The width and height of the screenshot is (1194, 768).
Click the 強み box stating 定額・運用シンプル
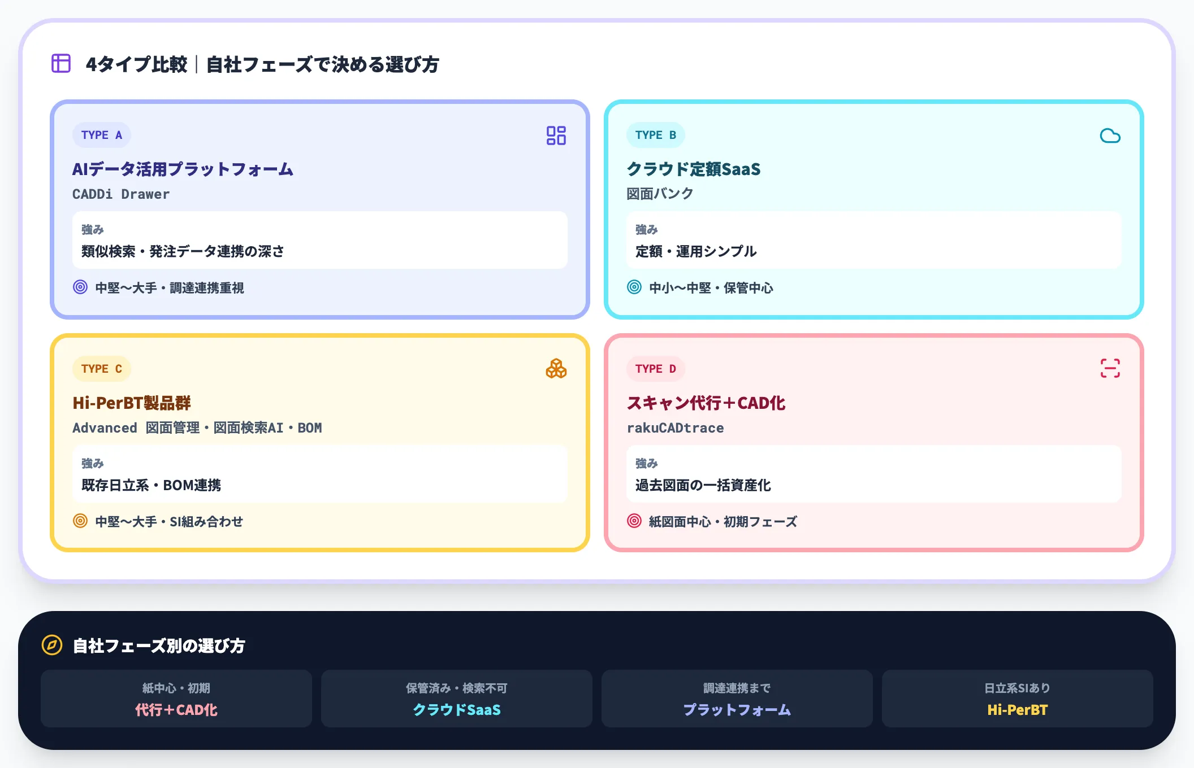tap(873, 241)
